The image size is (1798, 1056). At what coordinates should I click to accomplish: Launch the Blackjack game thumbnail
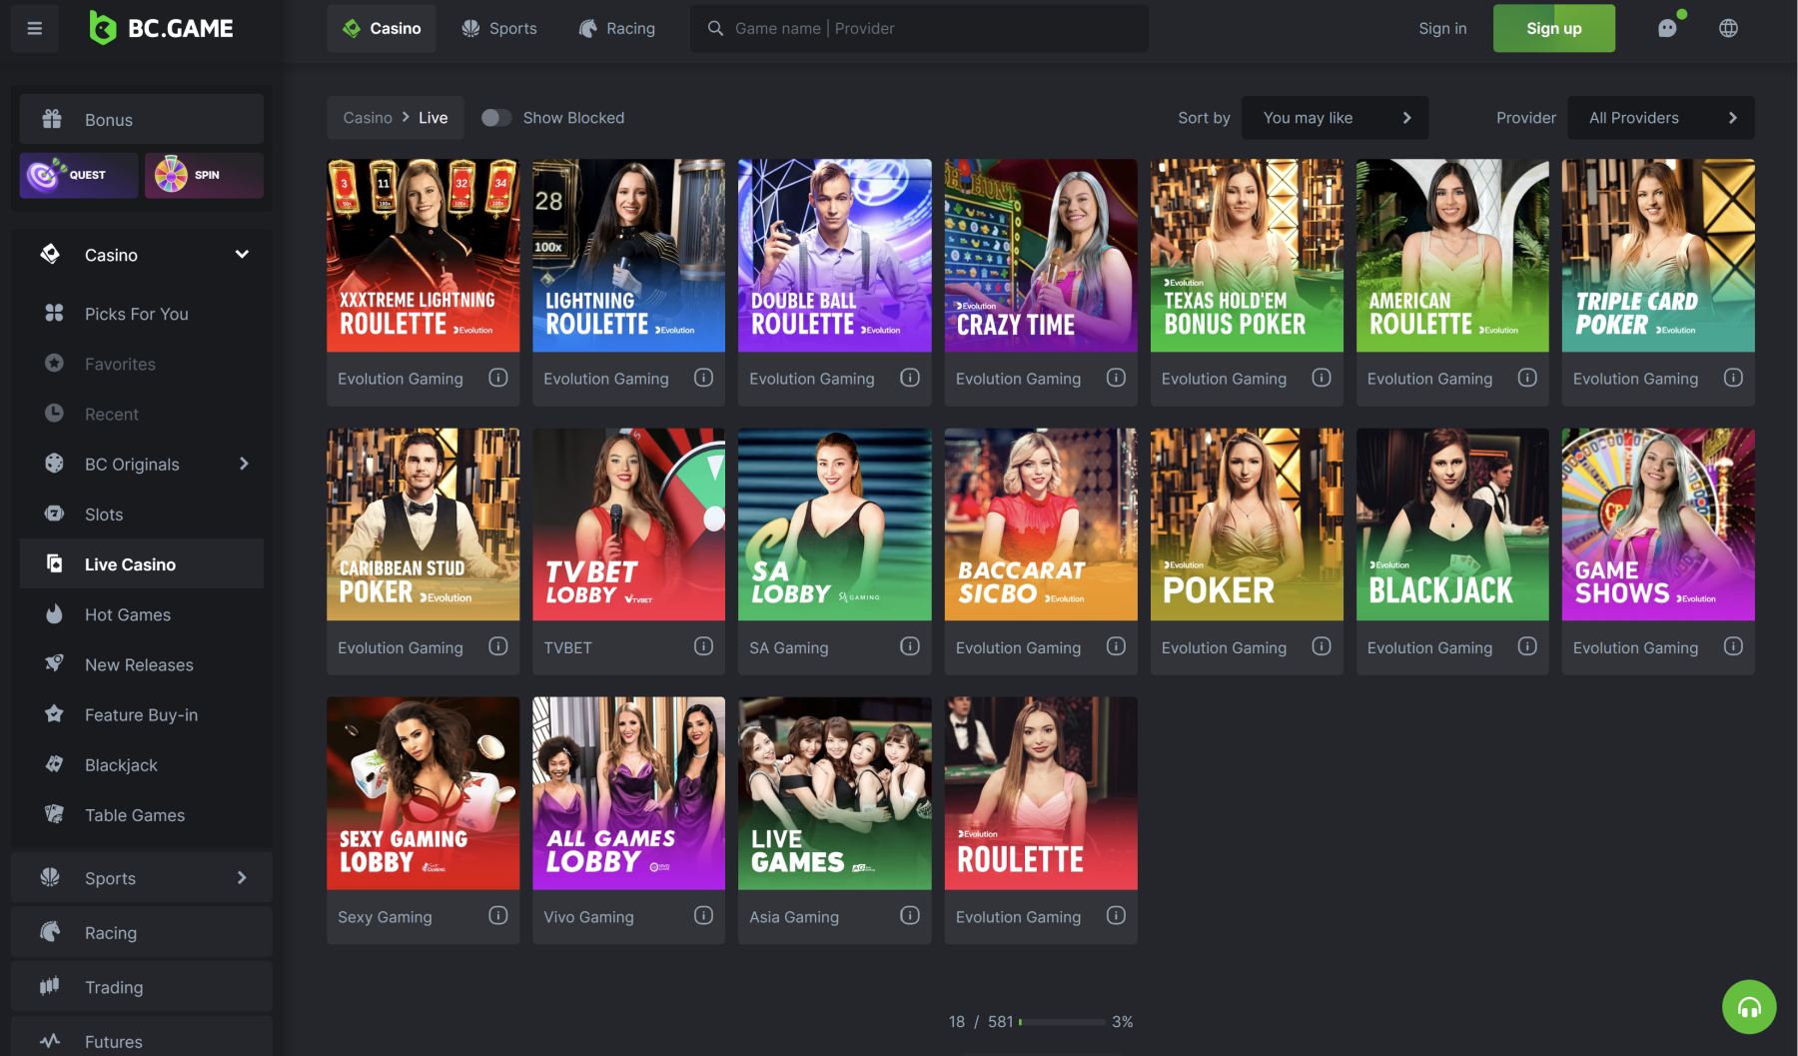pos(1452,525)
